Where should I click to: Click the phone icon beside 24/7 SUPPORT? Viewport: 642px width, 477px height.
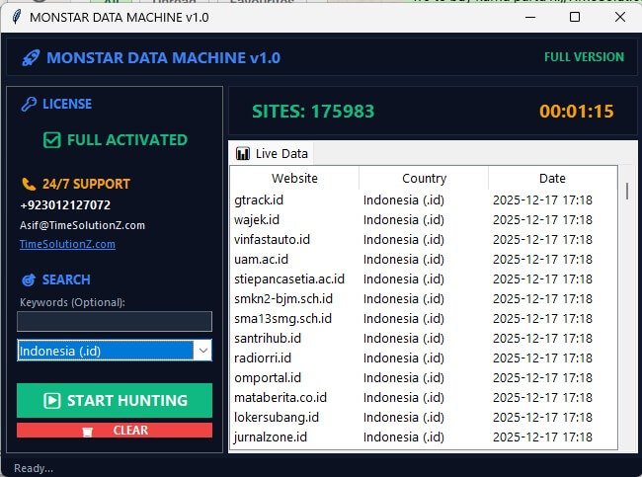pyautogui.click(x=29, y=184)
